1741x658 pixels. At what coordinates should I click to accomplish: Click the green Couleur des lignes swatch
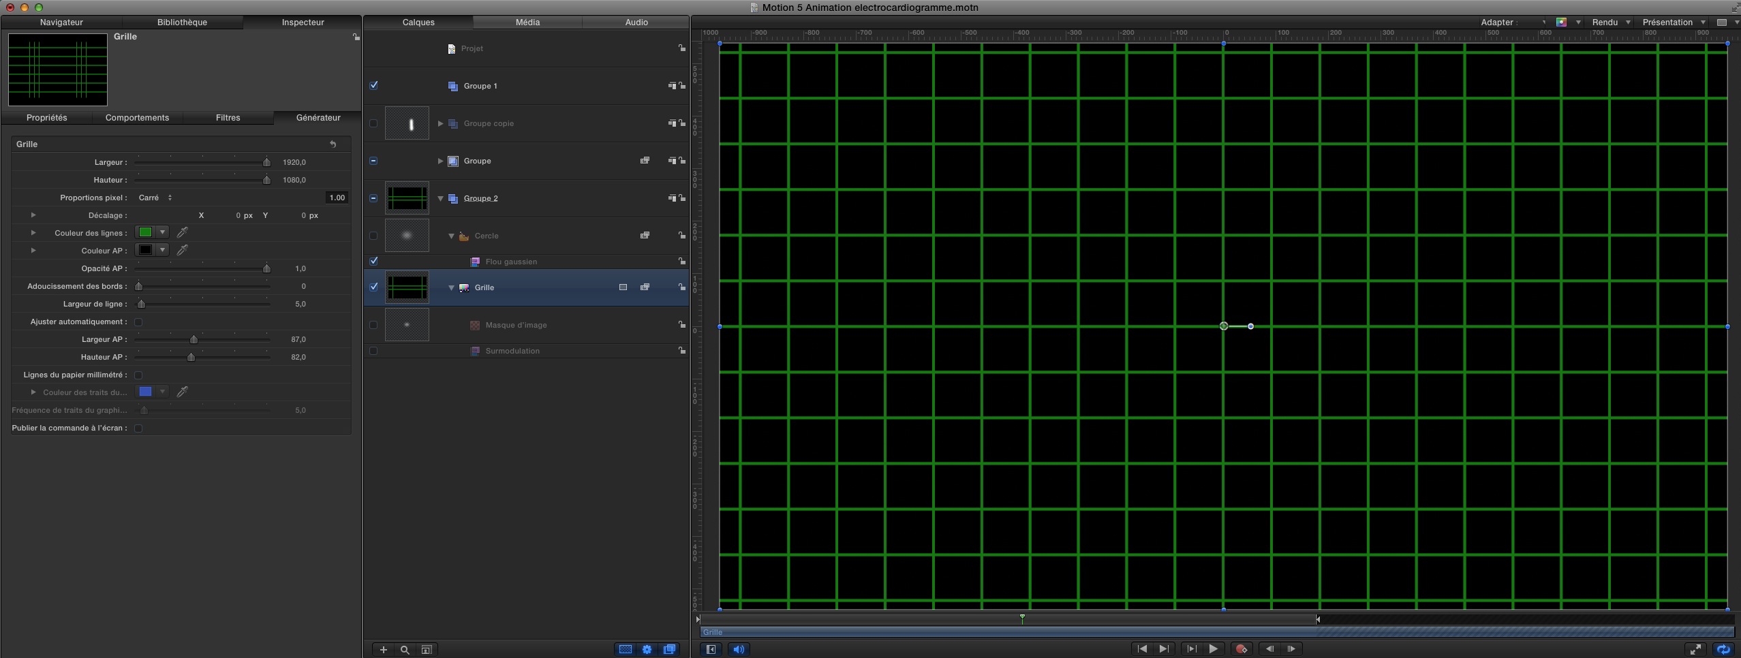[x=145, y=233]
